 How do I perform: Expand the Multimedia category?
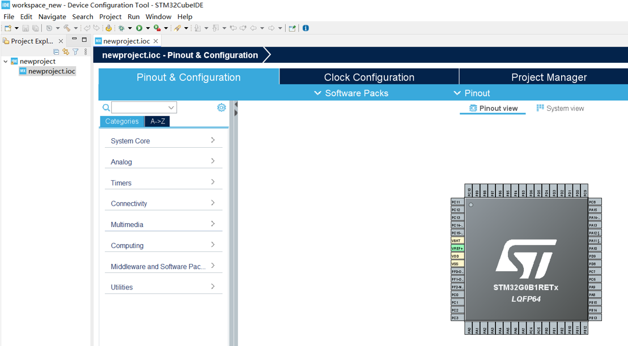pyautogui.click(x=163, y=224)
